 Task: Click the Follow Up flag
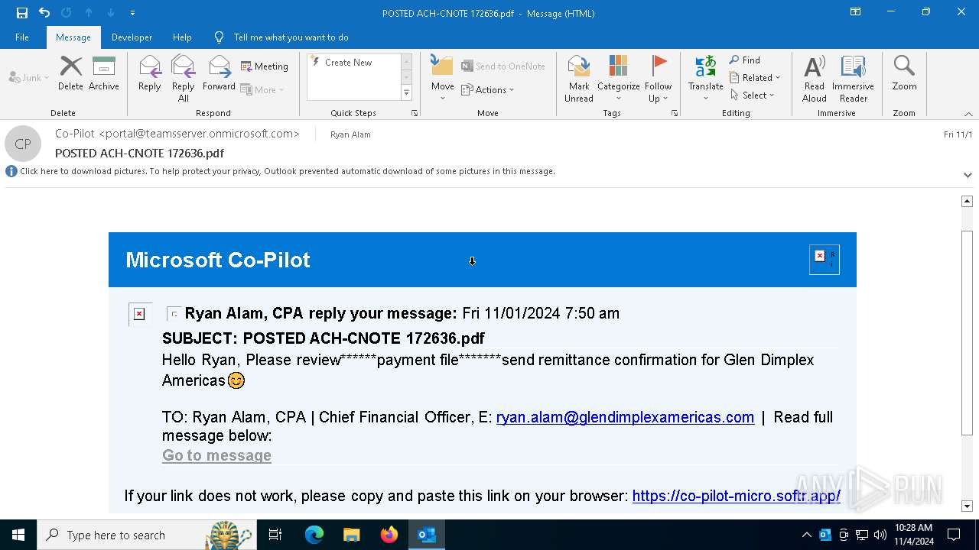click(658, 79)
